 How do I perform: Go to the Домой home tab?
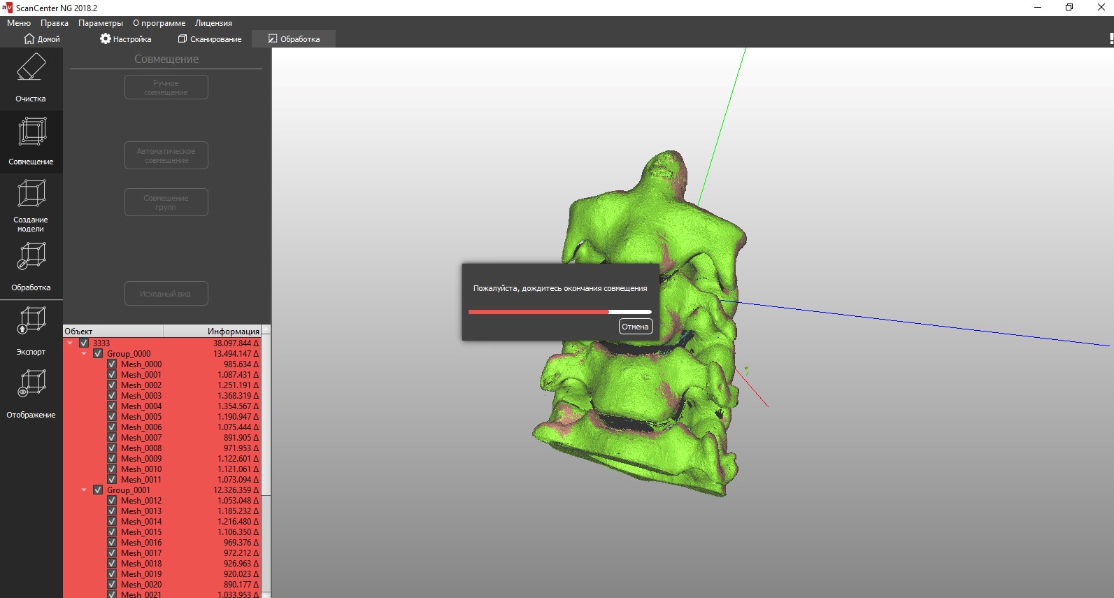[42, 39]
